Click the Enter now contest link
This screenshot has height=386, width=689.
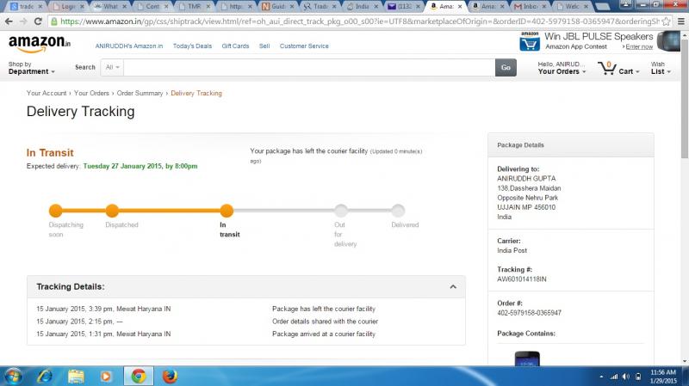639,46
